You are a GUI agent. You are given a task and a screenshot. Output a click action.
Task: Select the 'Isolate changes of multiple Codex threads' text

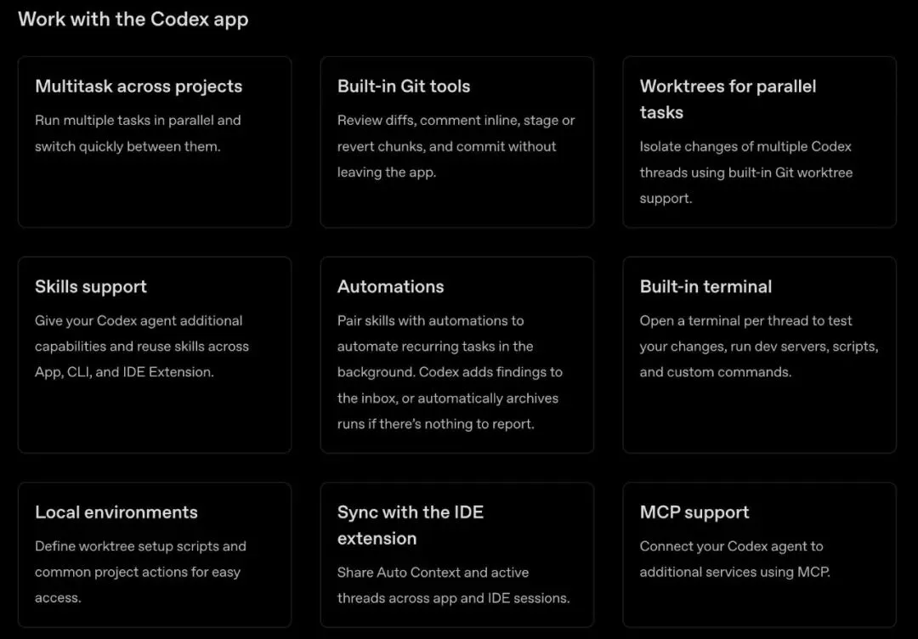[x=745, y=172]
